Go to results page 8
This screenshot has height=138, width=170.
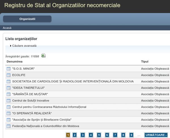(x=123, y=135)
